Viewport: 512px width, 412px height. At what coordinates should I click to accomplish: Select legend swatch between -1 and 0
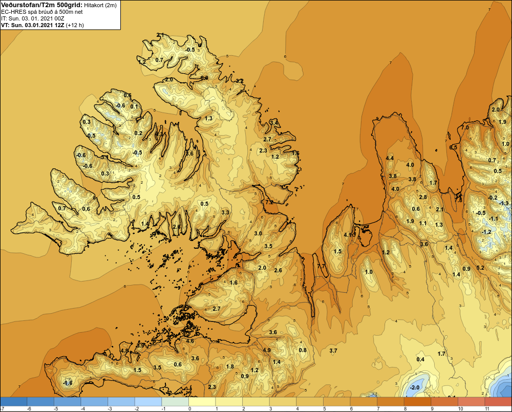click(175, 402)
